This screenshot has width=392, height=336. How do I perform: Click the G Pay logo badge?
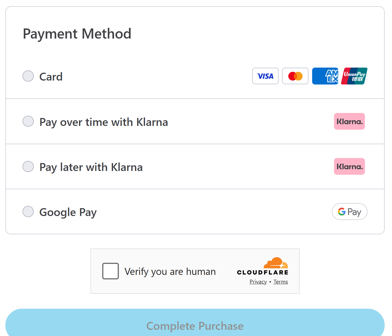pos(349,212)
